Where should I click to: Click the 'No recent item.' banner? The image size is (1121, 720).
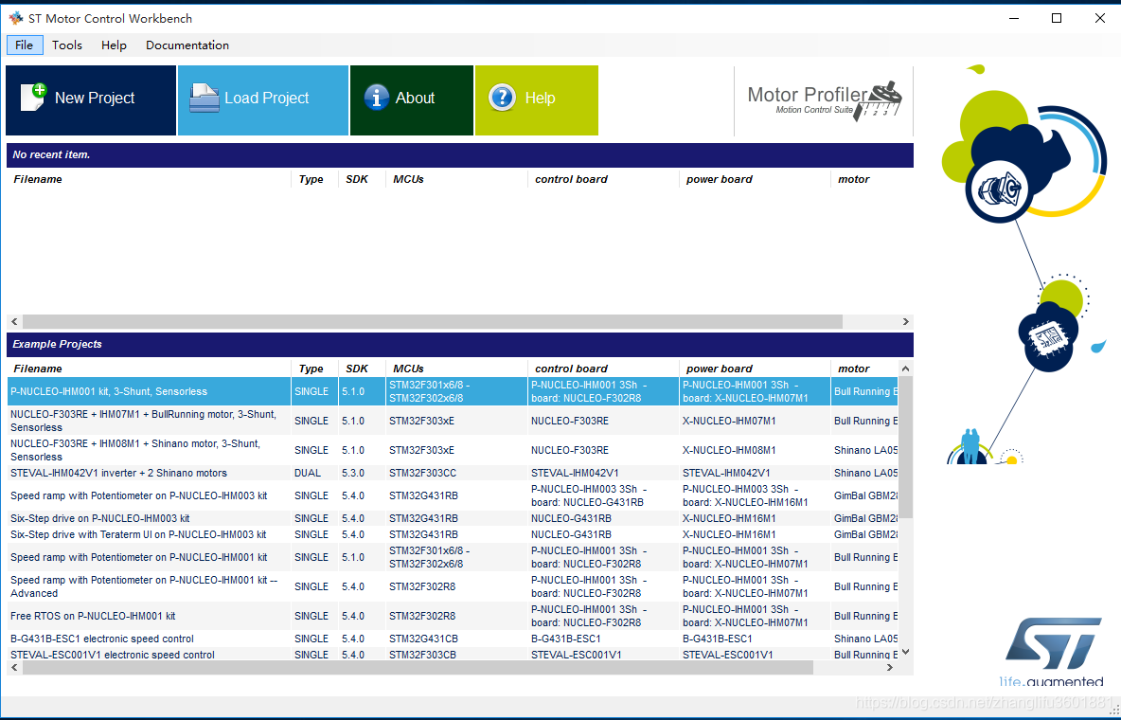pos(460,154)
